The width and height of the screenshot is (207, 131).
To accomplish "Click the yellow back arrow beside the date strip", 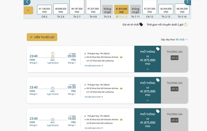I will 28,10.
